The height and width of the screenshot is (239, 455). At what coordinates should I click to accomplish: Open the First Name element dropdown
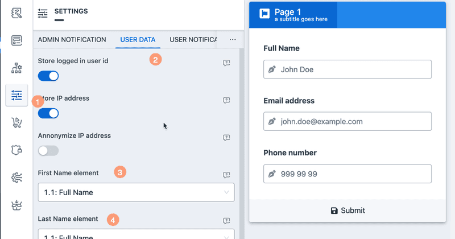click(x=136, y=192)
